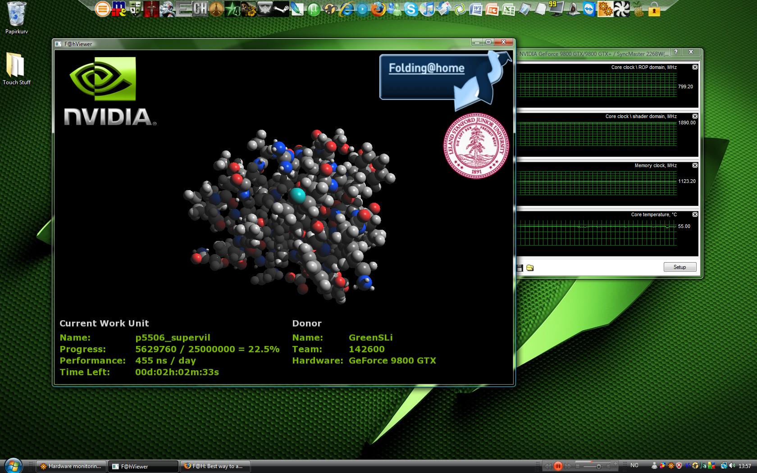
Task: Open PowerPoint from the dock
Action: (x=492, y=9)
